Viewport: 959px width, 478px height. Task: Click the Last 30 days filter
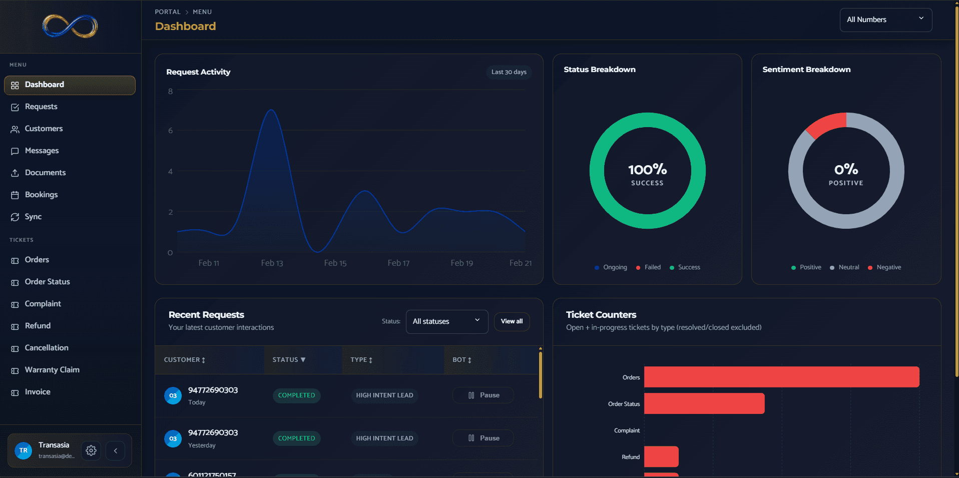point(509,72)
